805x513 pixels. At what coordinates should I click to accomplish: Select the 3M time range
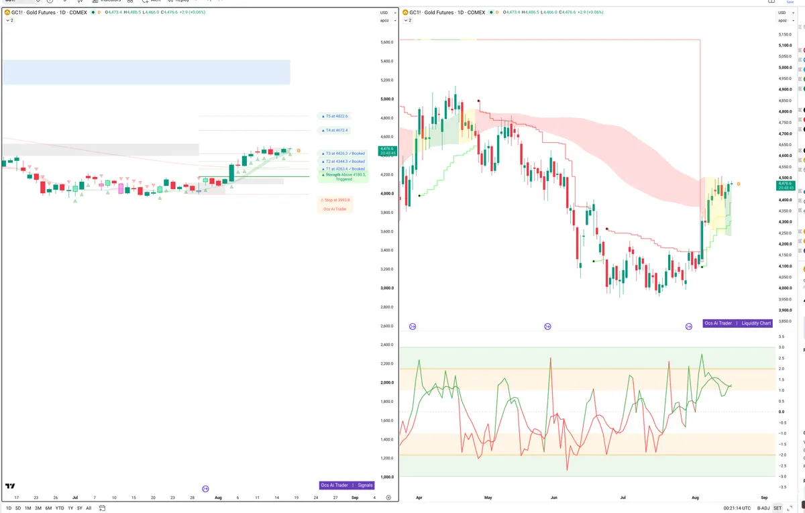pos(38,508)
